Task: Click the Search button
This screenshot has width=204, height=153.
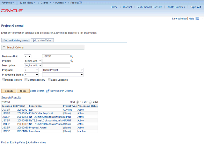Action: [x=9, y=91]
